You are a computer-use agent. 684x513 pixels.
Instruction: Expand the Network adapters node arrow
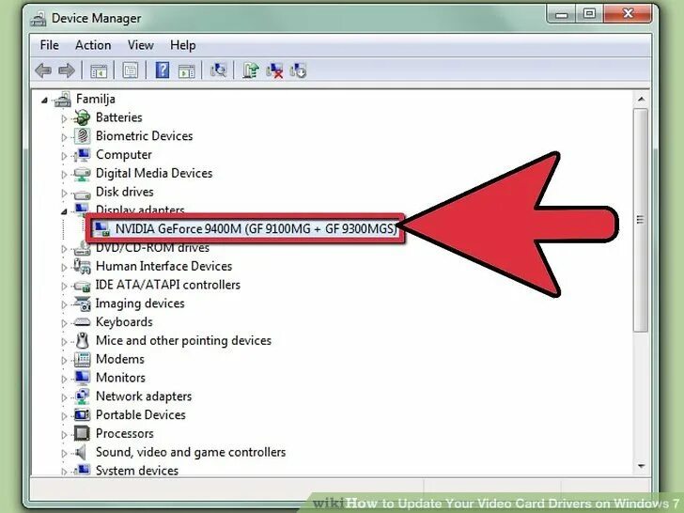64,397
